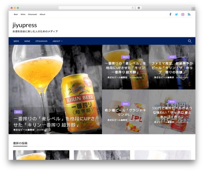Open second latest-post thumbnail in the middle
The image size is (204, 172).
point(102,155)
